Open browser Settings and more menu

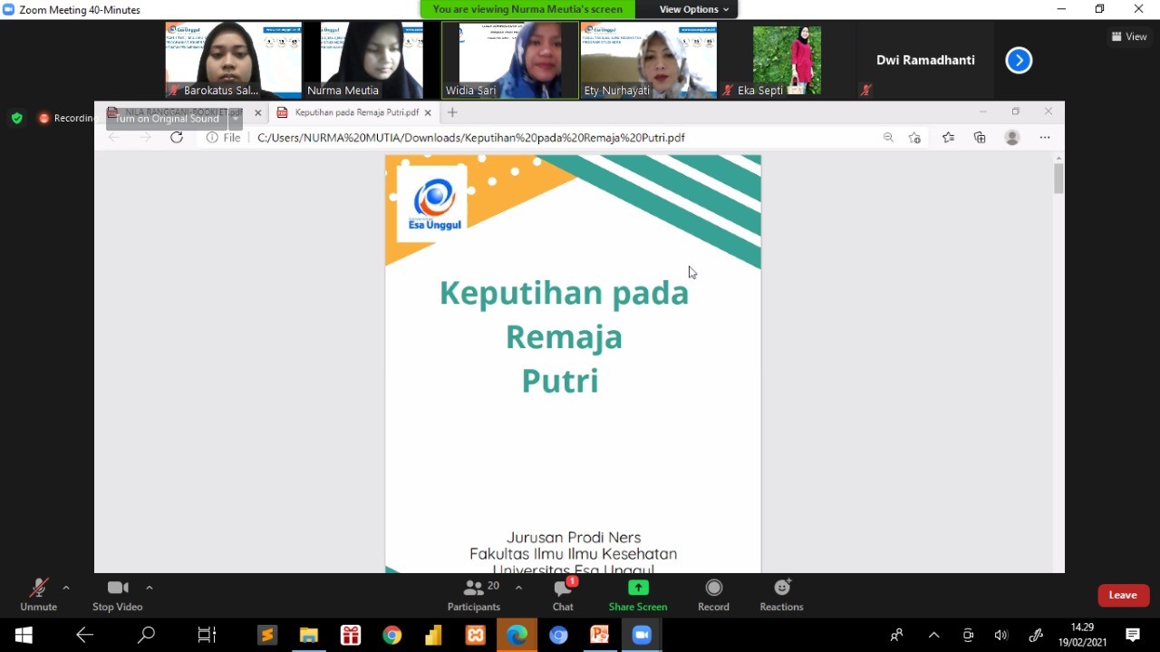[1045, 138]
